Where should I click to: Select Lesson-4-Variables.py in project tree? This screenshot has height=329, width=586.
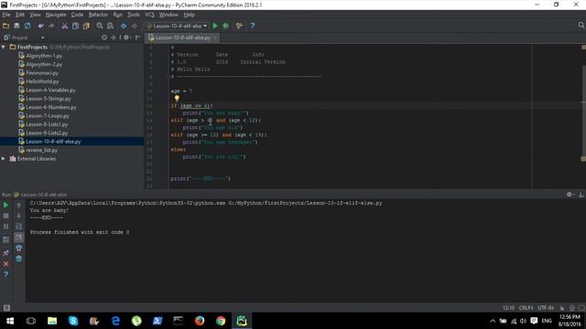(50, 90)
